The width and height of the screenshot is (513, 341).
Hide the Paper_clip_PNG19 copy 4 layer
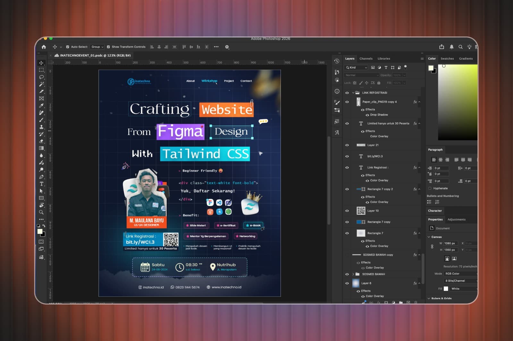pyautogui.click(x=347, y=102)
